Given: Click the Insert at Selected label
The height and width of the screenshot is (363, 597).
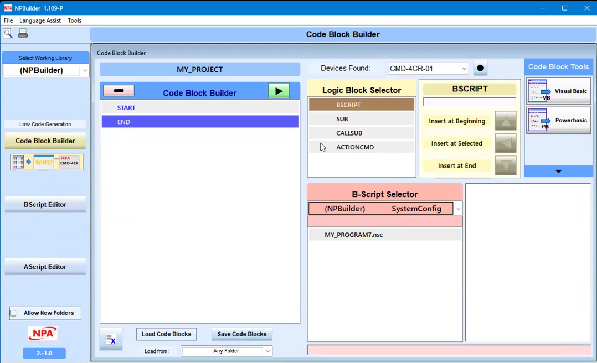Looking at the screenshot, I should (x=457, y=143).
